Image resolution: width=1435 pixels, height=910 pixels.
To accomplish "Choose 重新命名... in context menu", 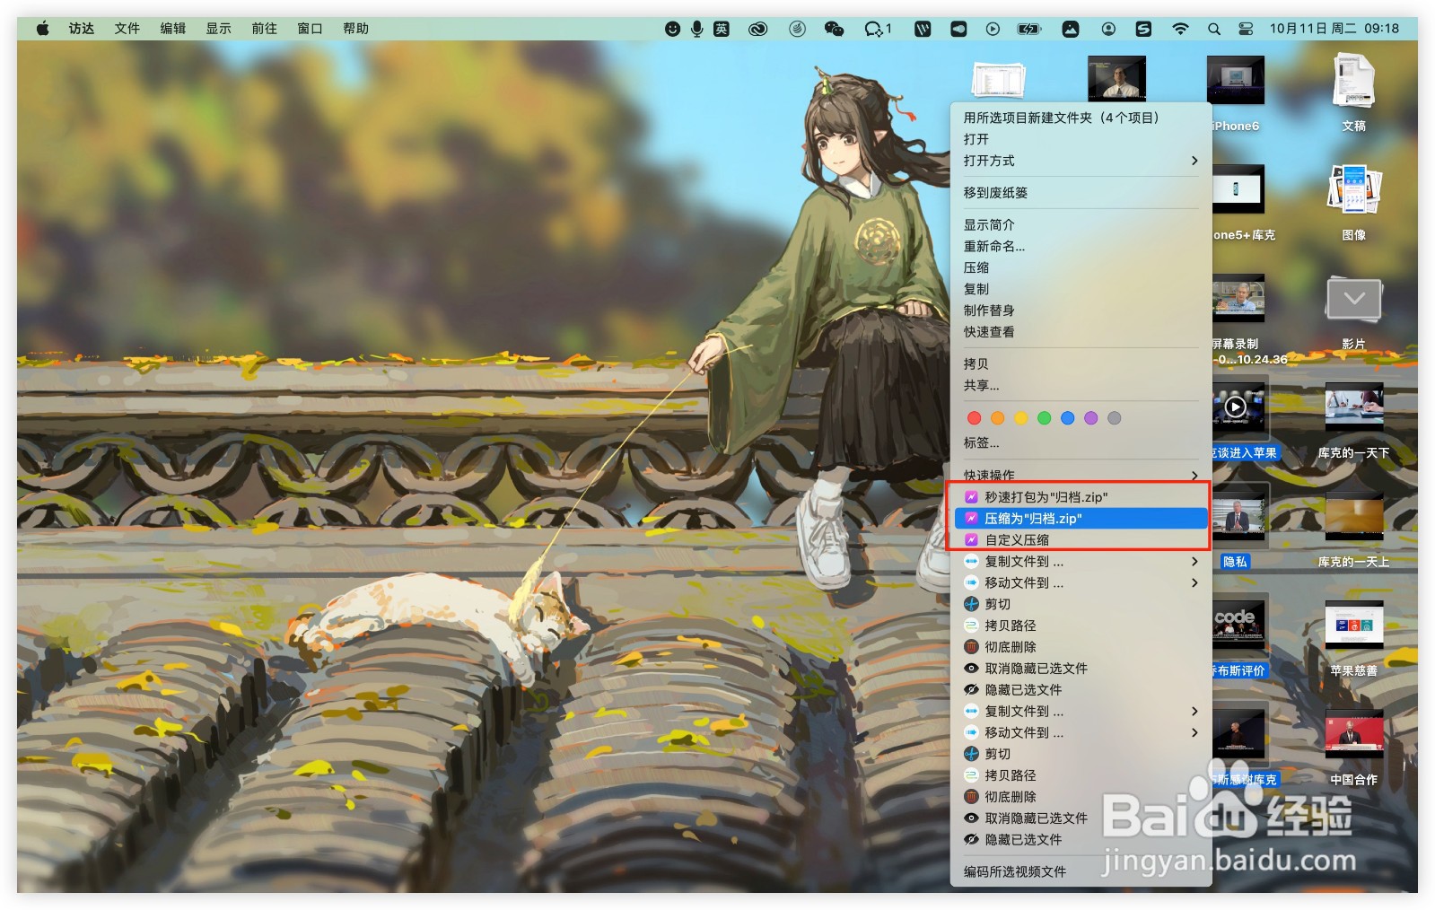I will tap(1081, 246).
